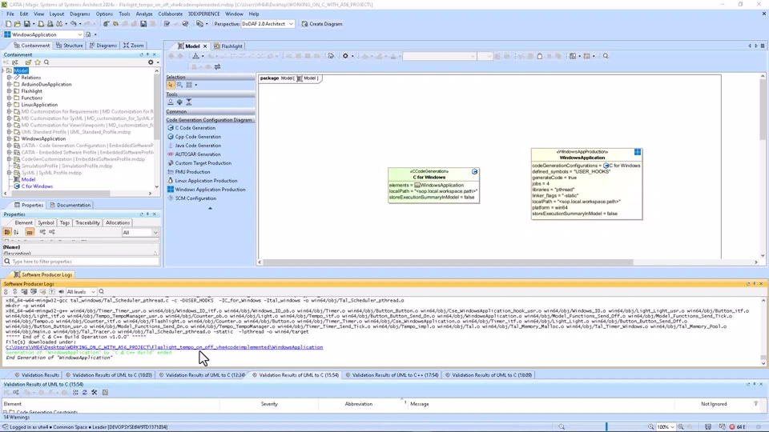Open Validation Results of UML to C (18:09)
The height and width of the screenshot is (432, 769).
pos(491,375)
